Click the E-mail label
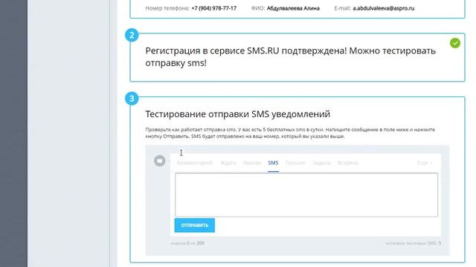The width and height of the screenshot is (476, 267). [x=342, y=8]
